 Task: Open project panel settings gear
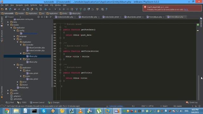pyautogui.click(x=47, y=17)
